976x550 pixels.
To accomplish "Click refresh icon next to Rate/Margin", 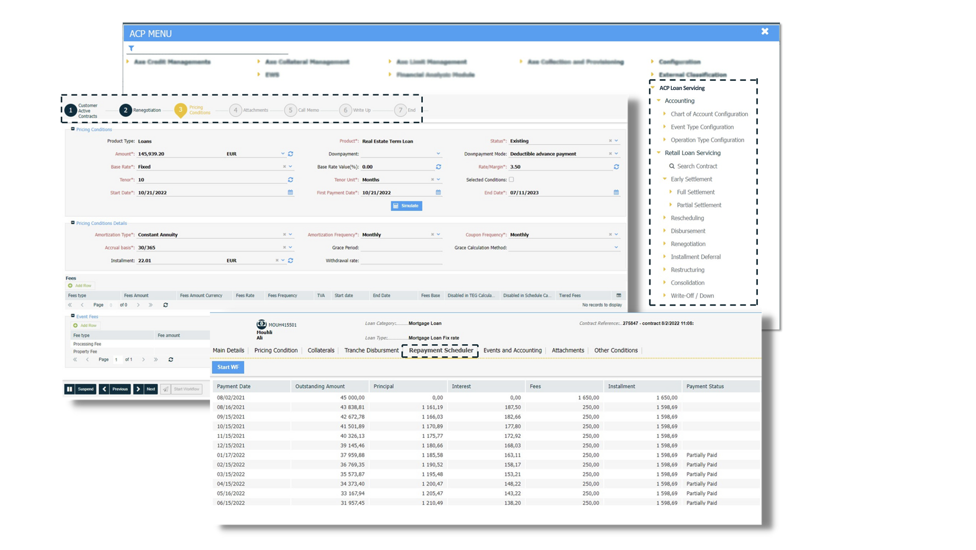I will tap(617, 167).
